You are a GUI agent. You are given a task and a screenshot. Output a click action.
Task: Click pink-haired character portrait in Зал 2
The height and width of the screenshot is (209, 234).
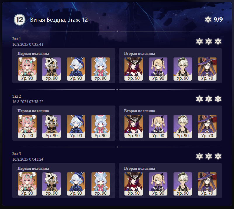(x=27, y=127)
